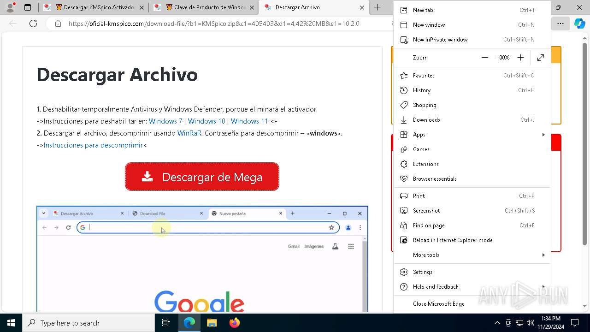Open tab actions menu icon
The height and width of the screenshot is (332, 590).
coord(28,7)
